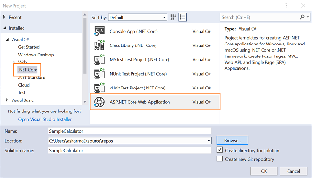
Task: Click tree scrollbar down arrow
Action: (85, 102)
